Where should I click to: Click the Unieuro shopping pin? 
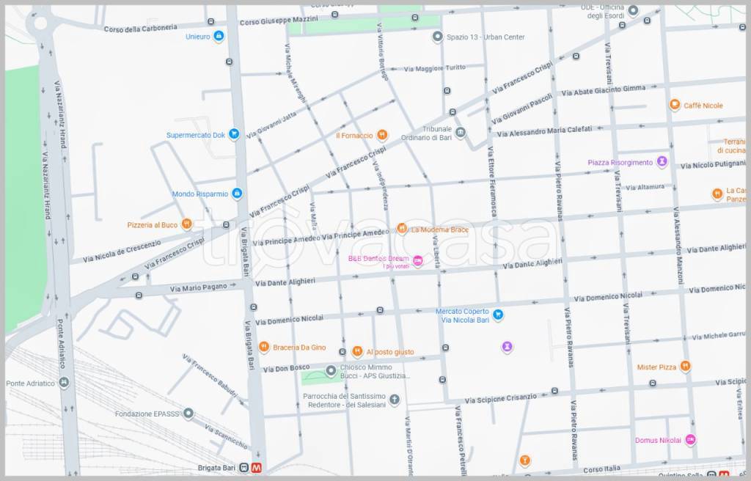click(x=219, y=36)
